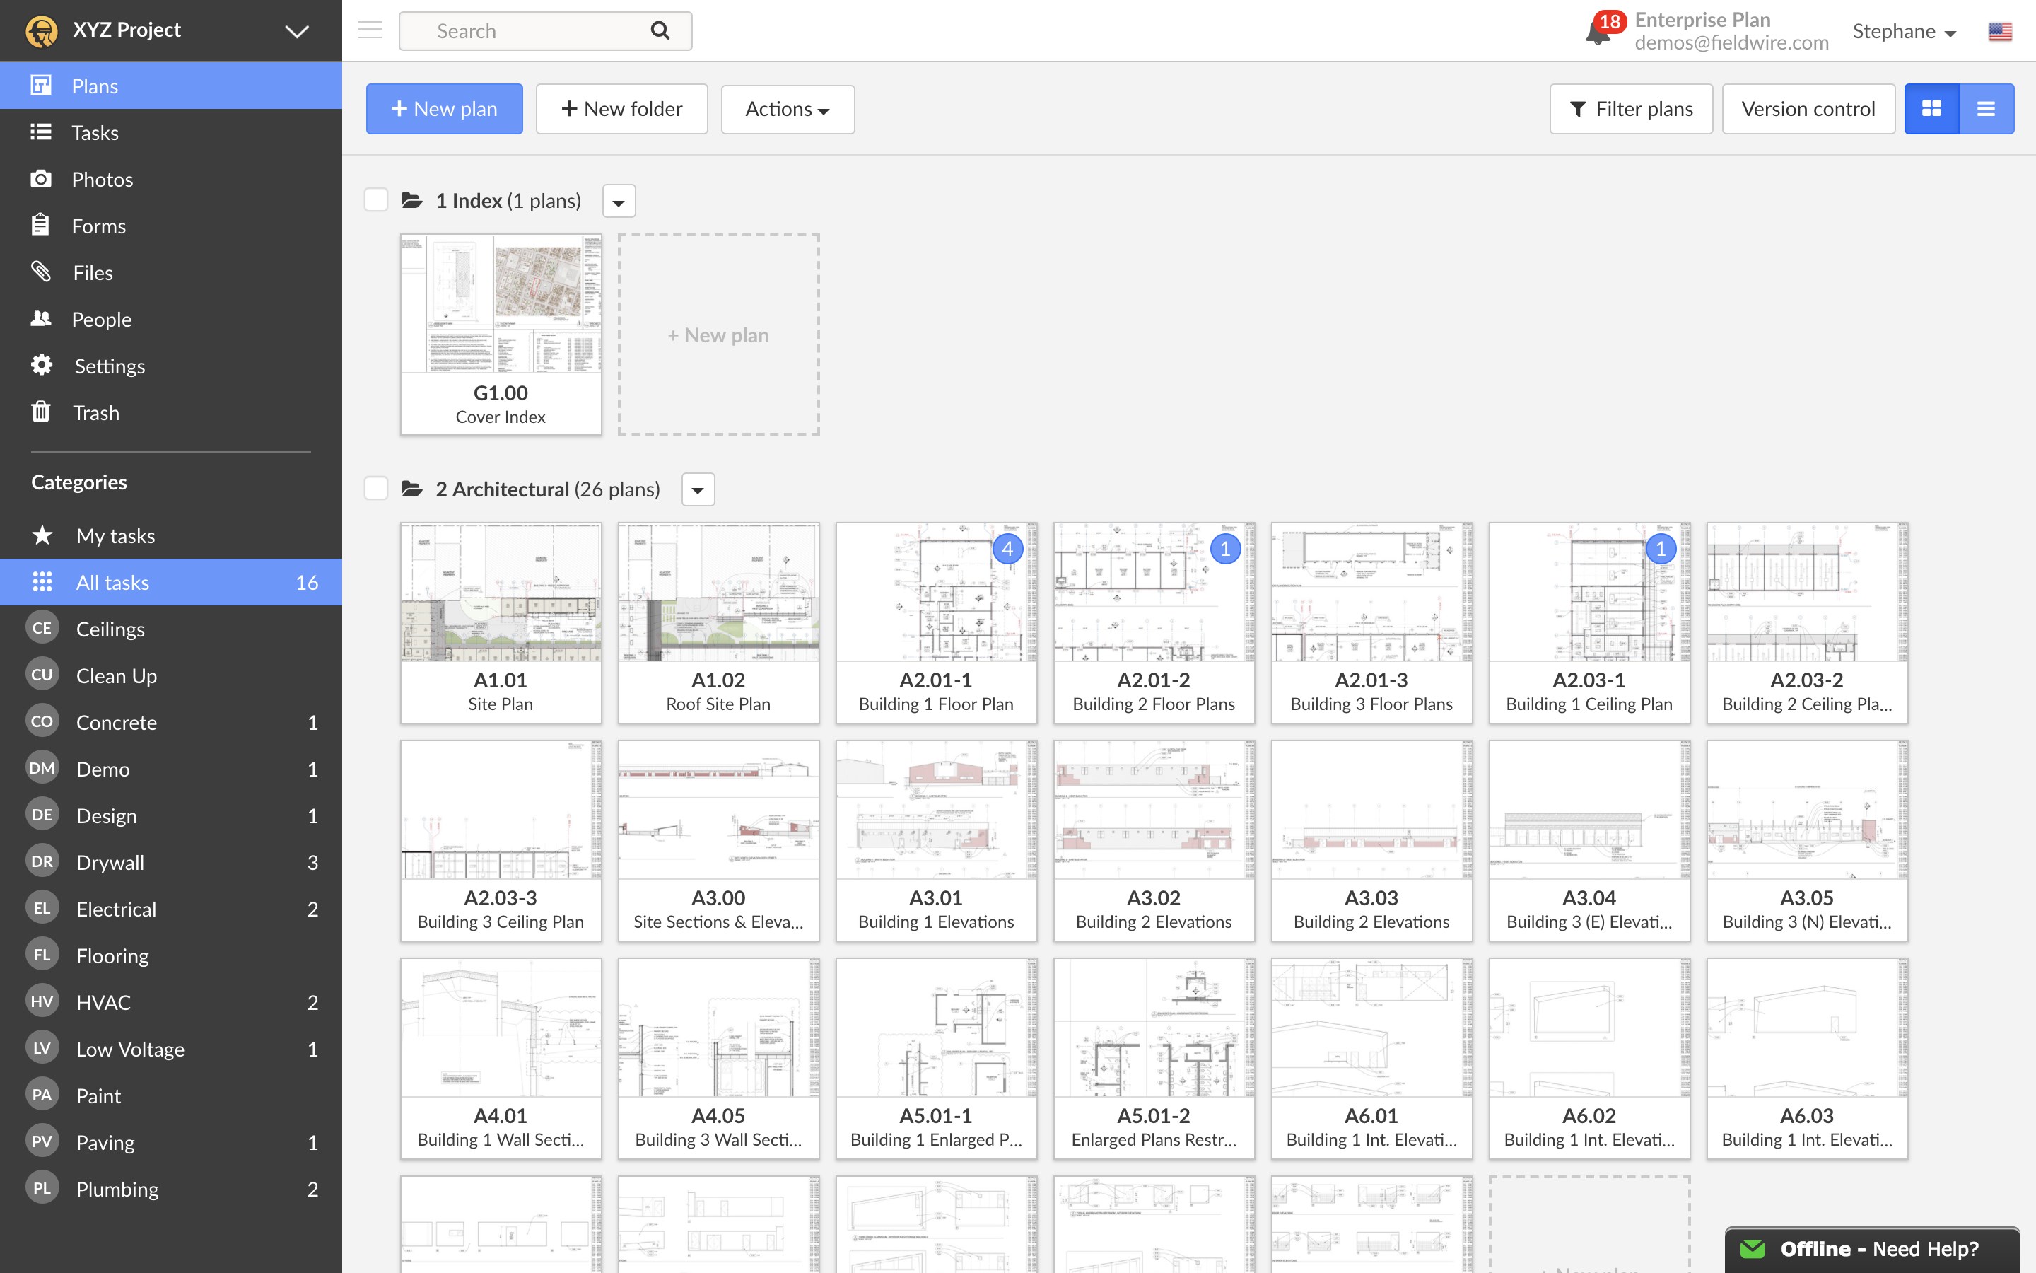This screenshot has width=2036, height=1273.
Task: Open the Settings gear icon
Action: point(41,364)
